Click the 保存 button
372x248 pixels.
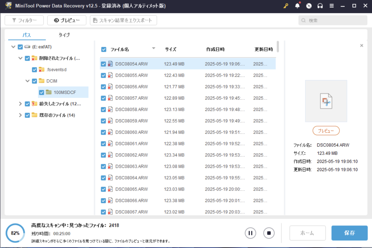[349, 233]
